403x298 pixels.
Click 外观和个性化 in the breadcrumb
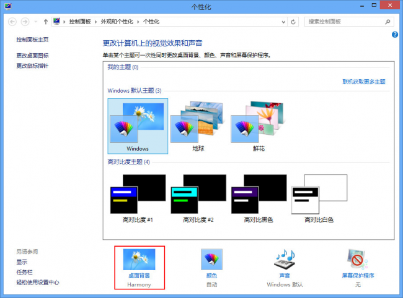coord(117,22)
